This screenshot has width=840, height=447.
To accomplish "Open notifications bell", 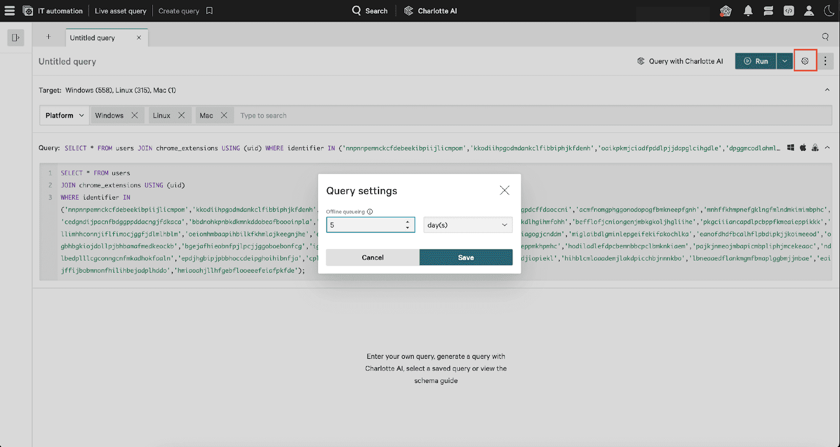I will (x=748, y=11).
